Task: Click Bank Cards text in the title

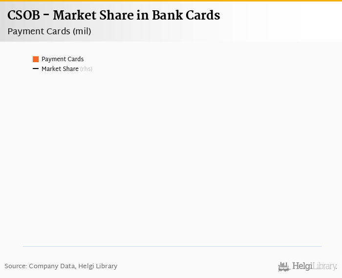Action: pos(186,15)
